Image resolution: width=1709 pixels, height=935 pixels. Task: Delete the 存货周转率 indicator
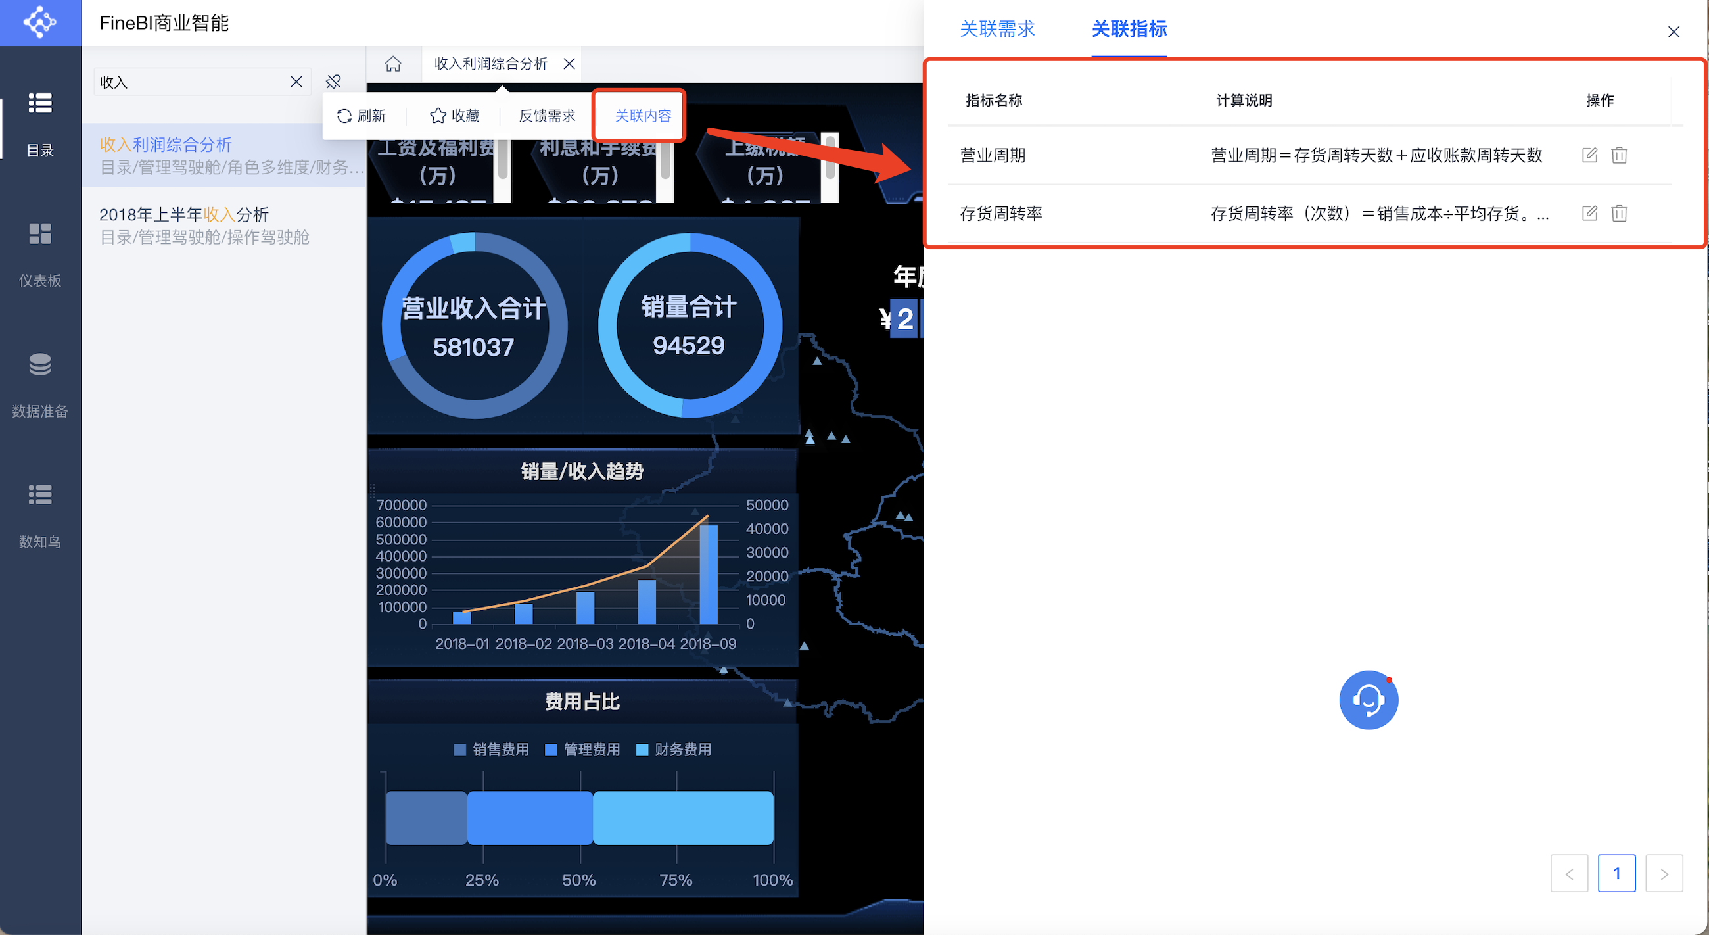[x=1619, y=213]
